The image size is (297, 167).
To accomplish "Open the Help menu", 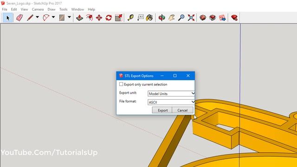I will pyautogui.click(x=91, y=9).
